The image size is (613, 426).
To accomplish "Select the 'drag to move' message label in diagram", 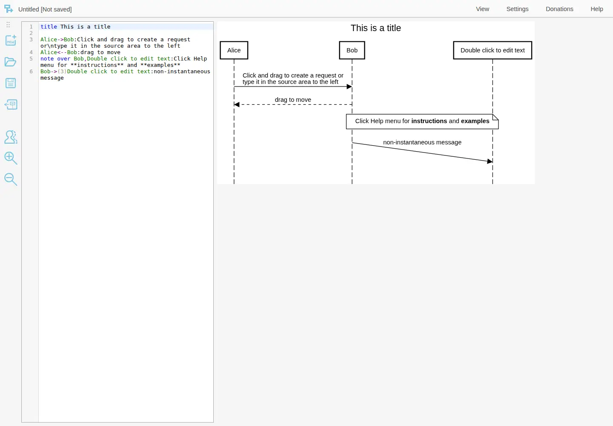I will 293,100.
